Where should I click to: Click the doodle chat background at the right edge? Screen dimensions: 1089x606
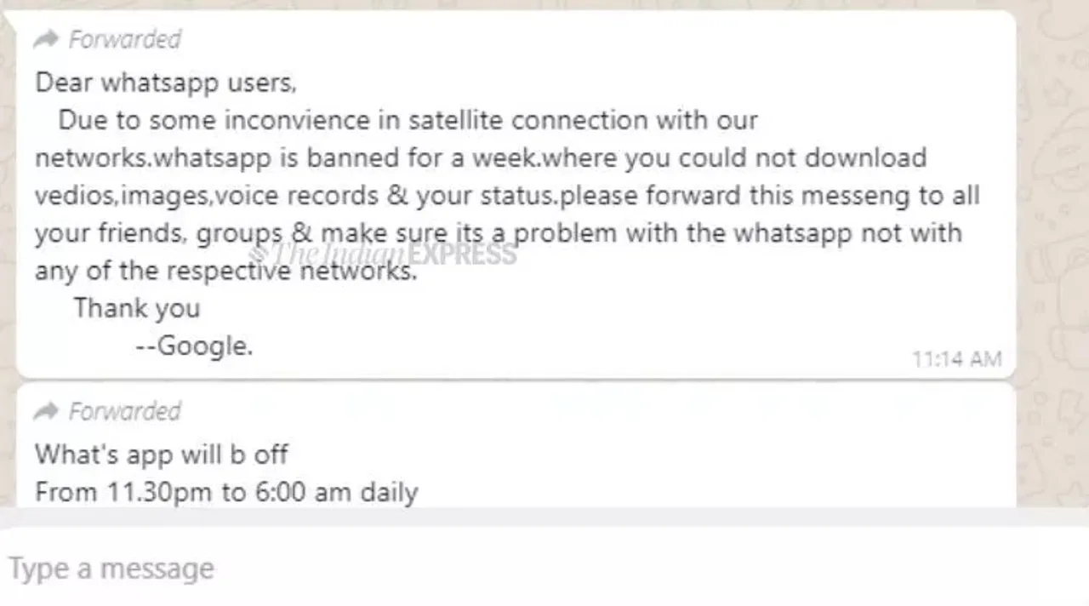1052,255
